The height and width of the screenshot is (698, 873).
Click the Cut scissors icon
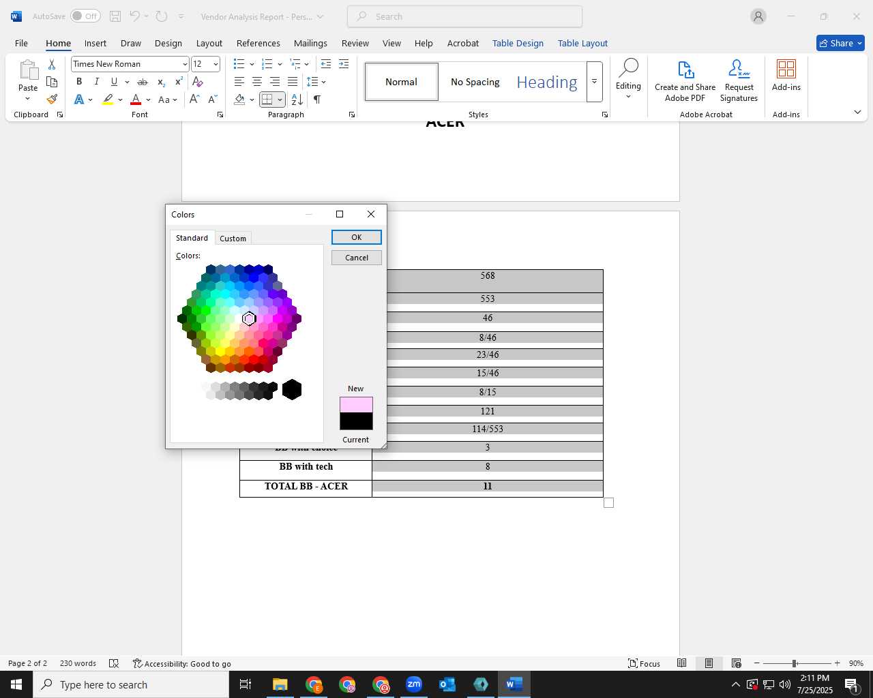52,64
